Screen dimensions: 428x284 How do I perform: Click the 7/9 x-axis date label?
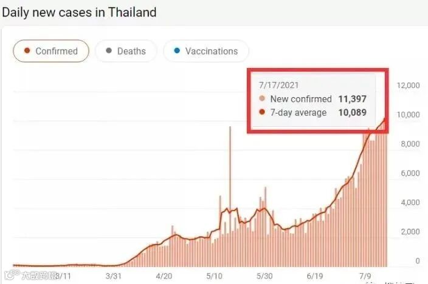tap(365, 276)
